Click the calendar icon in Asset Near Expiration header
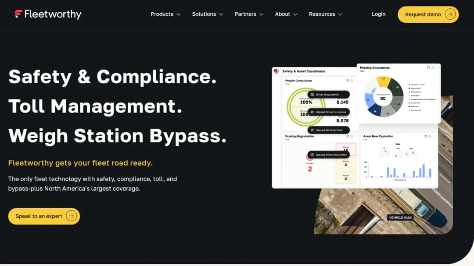The height and width of the screenshot is (266, 474). click(426, 136)
